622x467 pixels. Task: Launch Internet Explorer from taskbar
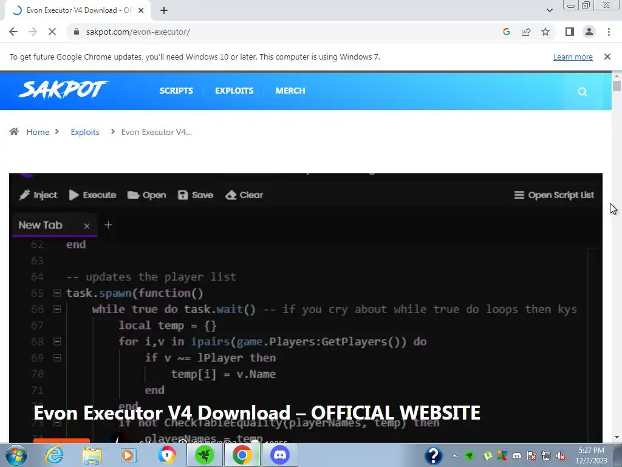[54, 455]
